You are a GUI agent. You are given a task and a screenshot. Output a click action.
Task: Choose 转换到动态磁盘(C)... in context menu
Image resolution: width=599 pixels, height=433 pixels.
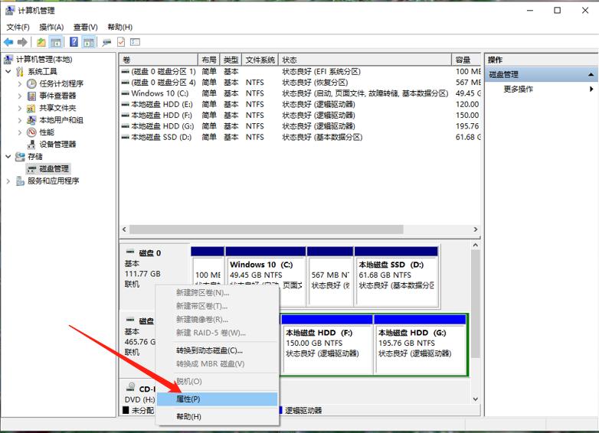[217, 350]
